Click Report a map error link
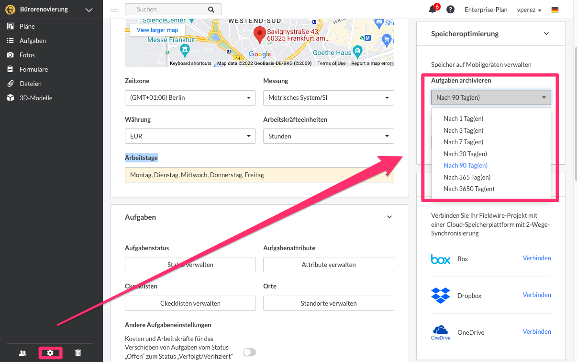 (372, 63)
